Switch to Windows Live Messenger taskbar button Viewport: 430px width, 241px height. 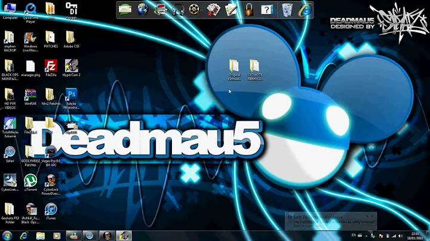[74, 236]
